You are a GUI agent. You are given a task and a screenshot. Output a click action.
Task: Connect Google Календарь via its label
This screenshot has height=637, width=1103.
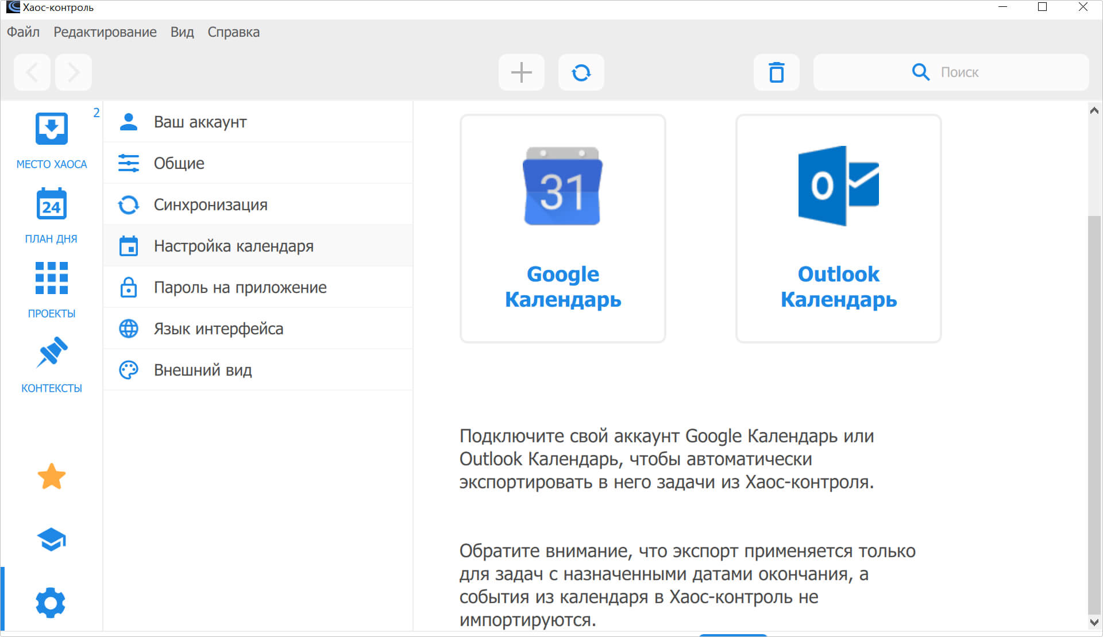(563, 287)
